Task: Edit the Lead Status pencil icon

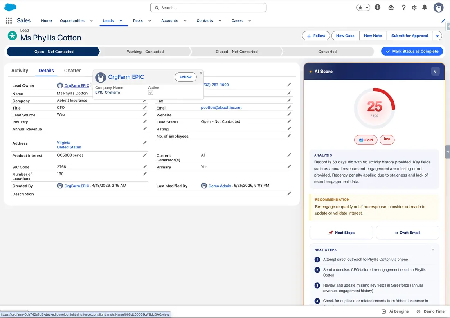Action: coord(289,121)
